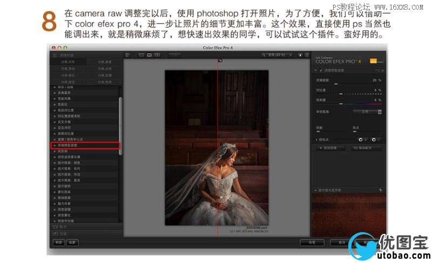The height and width of the screenshot is (263, 432).
Task: Click the image file info text below preview
Action: [249, 230]
